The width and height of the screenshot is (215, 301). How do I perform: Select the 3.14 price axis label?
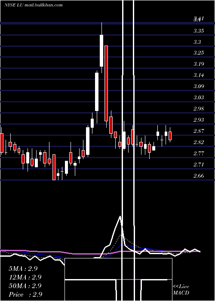[199, 75]
